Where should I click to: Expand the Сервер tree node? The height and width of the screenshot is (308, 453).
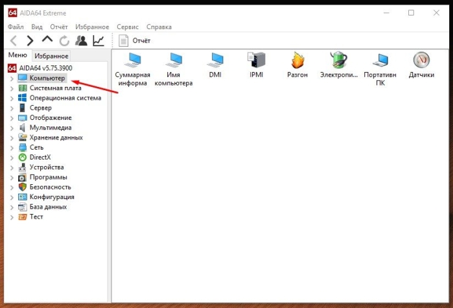(x=12, y=108)
